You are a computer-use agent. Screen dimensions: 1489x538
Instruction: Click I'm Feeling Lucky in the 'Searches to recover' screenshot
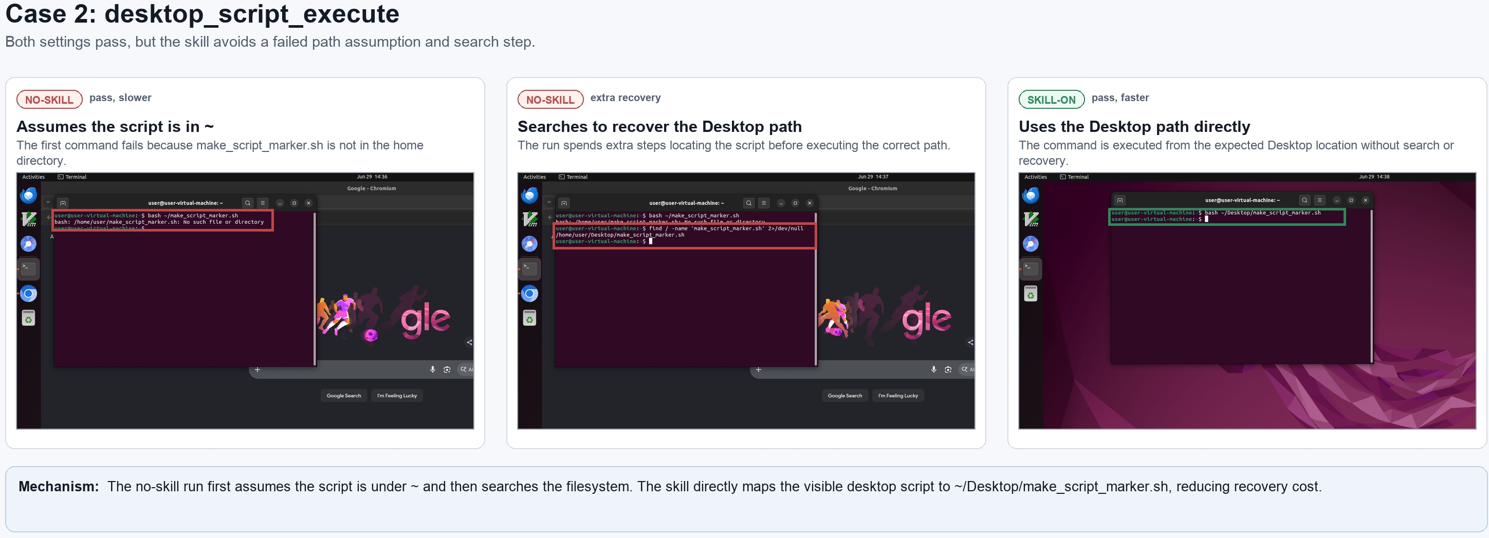[898, 395]
